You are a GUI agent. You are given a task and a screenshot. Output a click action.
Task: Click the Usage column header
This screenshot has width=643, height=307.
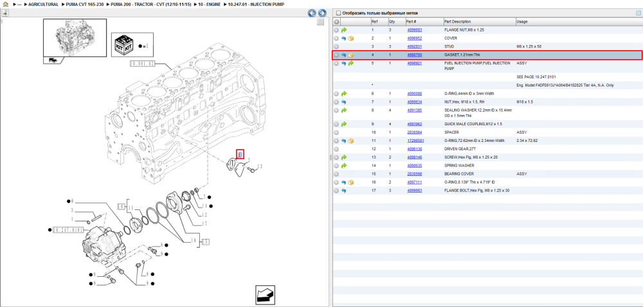[578, 22]
